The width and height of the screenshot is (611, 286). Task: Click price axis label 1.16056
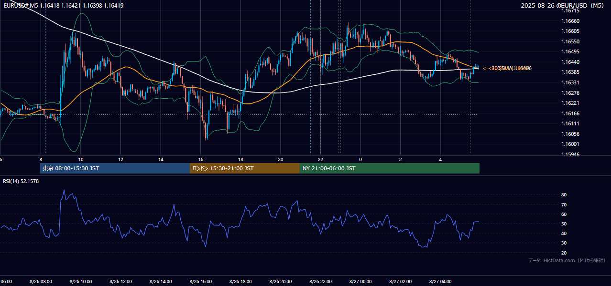pyautogui.click(x=570, y=134)
